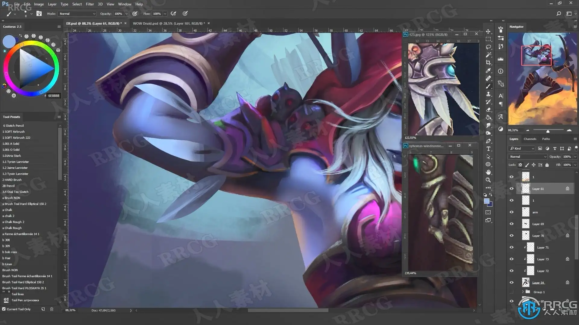579x325 pixels.
Task: Select the Paint Bucket tool
Action: pos(488,118)
